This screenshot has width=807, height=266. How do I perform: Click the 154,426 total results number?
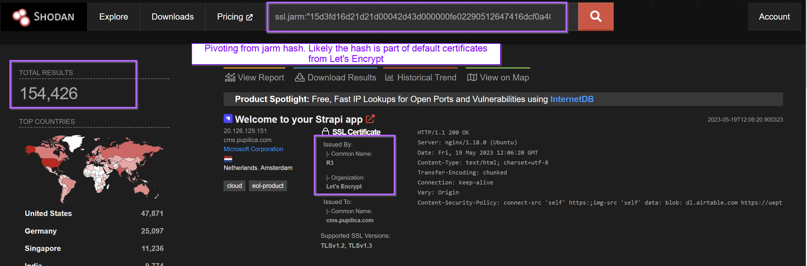click(49, 93)
